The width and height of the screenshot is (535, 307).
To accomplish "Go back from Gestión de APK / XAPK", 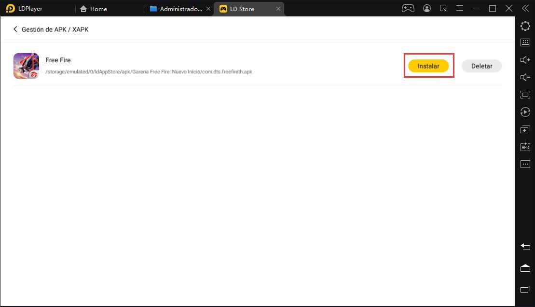I will [x=15, y=29].
